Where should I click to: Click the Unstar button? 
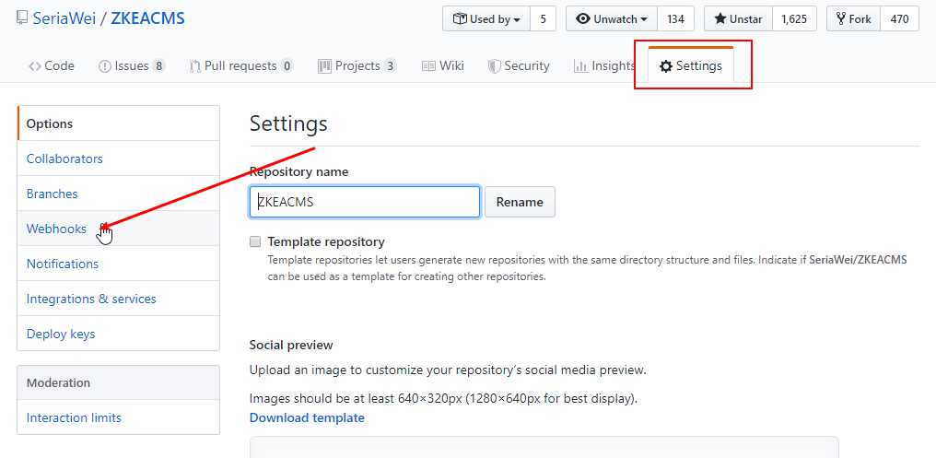tap(739, 19)
